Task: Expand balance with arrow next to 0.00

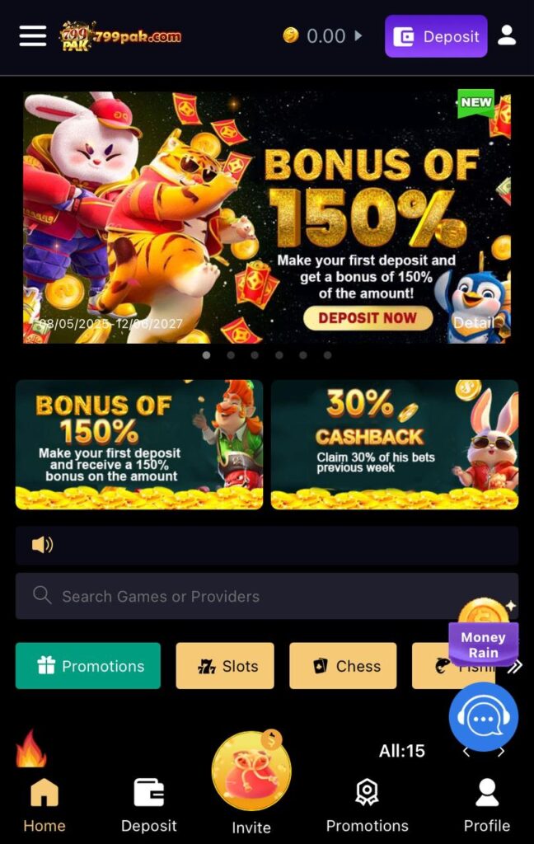Action: click(x=358, y=36)
